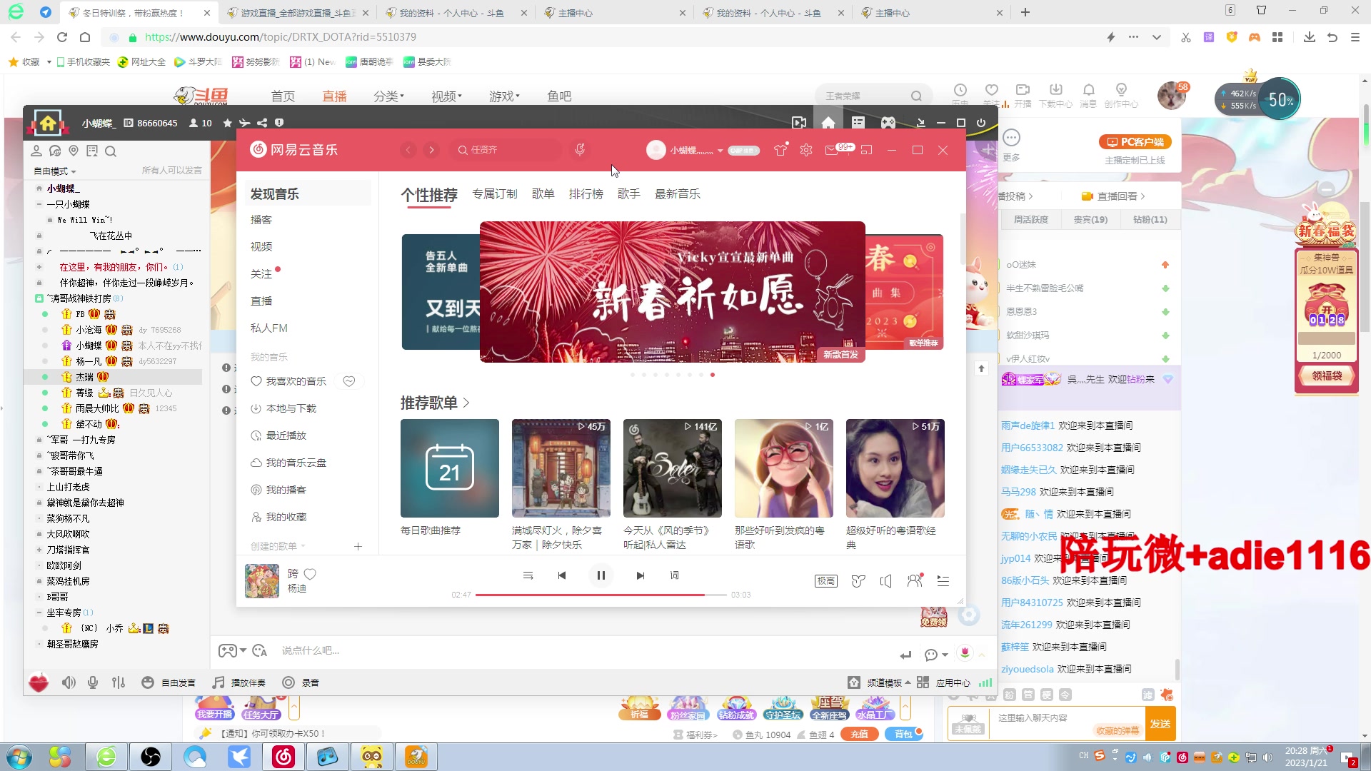Select the last banner carousel dot
1371x771 pixels.
tap(713, 375)
